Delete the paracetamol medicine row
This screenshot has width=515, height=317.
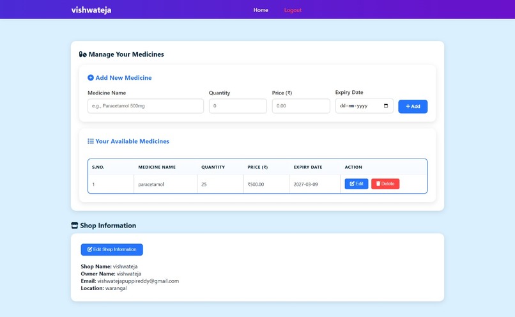pyautogui.click(x=385, y=183)
